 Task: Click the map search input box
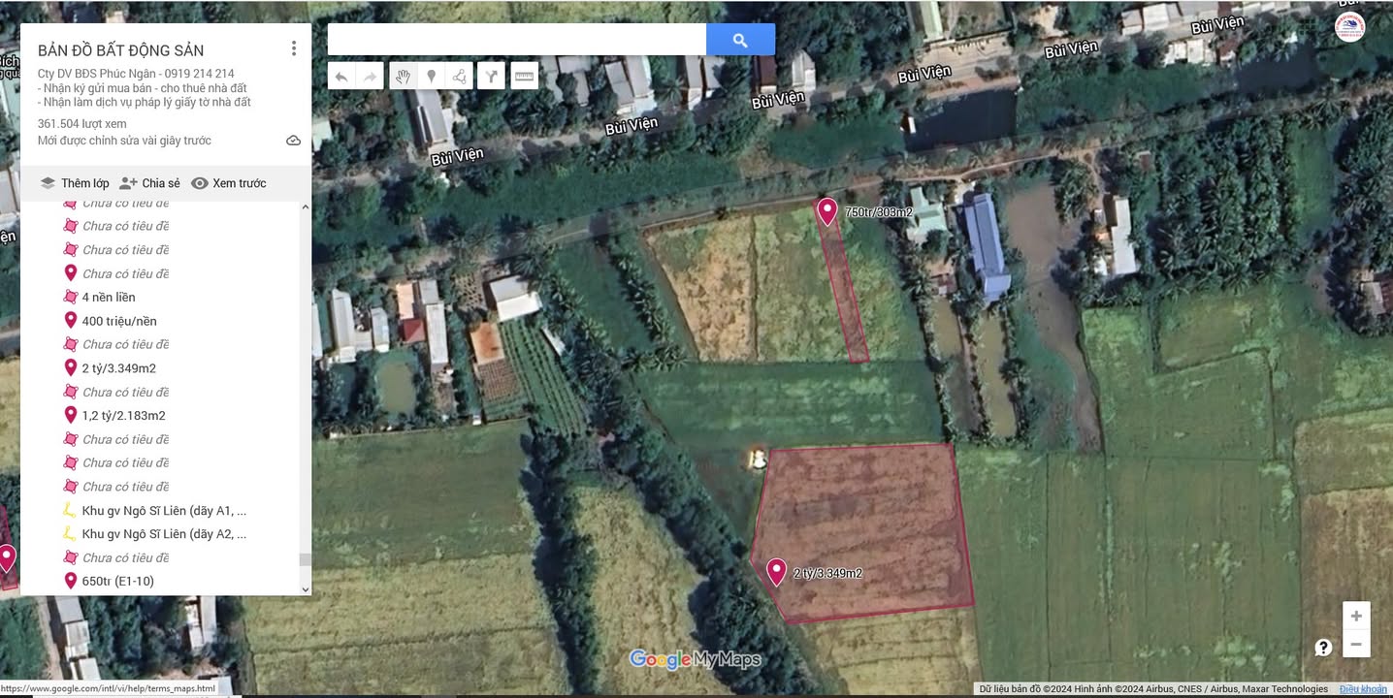pos(516,40)
